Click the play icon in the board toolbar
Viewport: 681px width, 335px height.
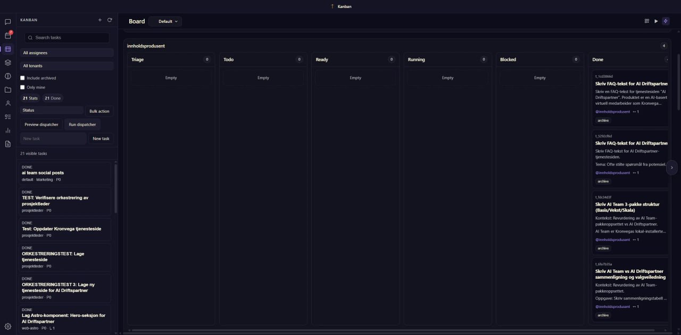click(656, 21)
